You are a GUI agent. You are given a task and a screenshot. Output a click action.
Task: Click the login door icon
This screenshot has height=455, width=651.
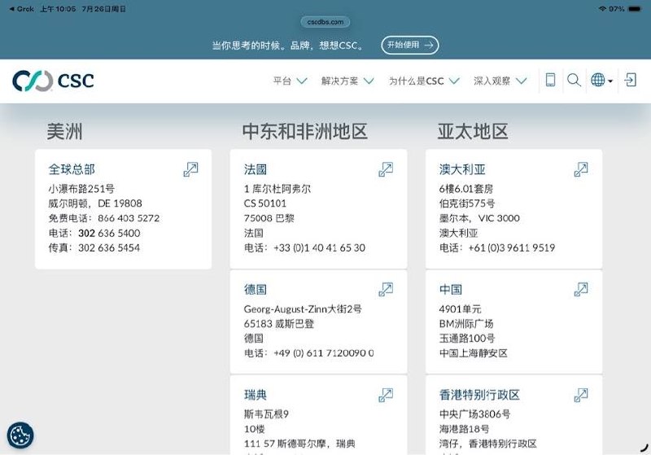(630, 80)
